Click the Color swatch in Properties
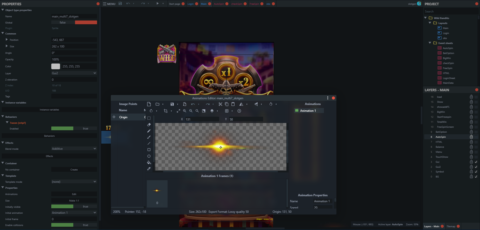 [x=56, y=66]
